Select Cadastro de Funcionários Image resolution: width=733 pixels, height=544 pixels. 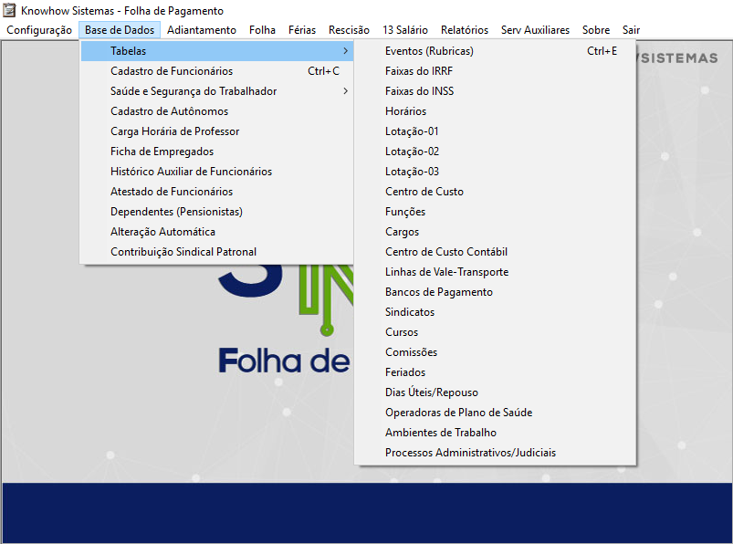[x=172, y=71]
